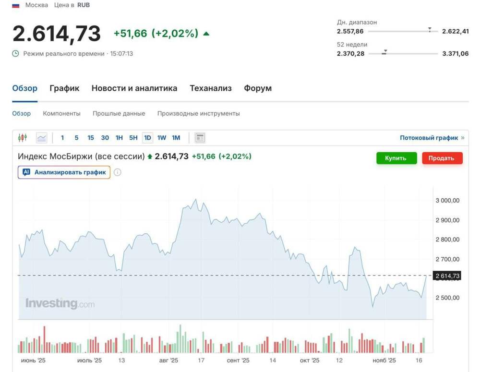Click the green up-arrow next to +2,02%
Screen dimensions: 480x372
206,34
